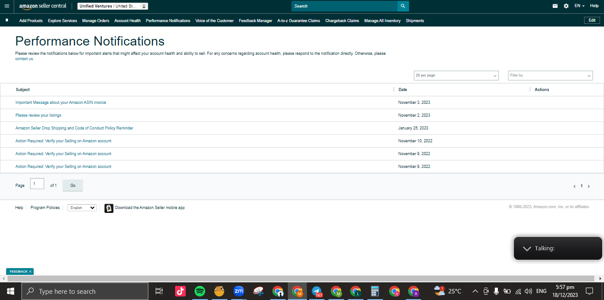This screenshot has height=300, width=604.
Task: Open Chargeback Claims menu item
Action: coord(342,21)
